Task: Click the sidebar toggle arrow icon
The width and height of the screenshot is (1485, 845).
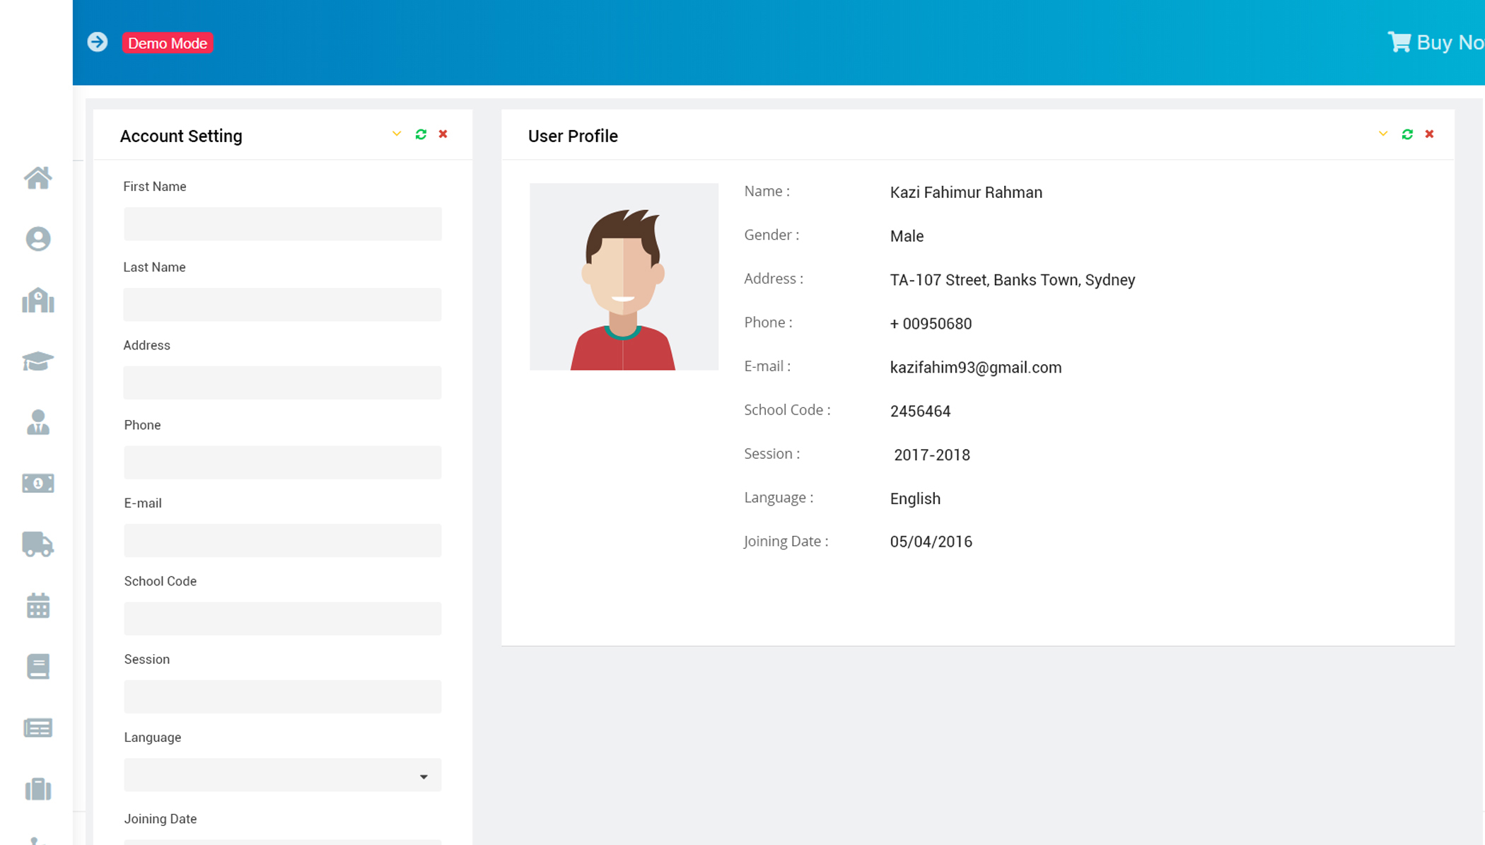Action: [x=98, y=42]
